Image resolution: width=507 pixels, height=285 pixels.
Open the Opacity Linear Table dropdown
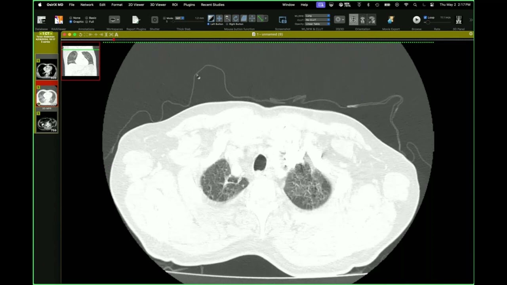[317, 24]
